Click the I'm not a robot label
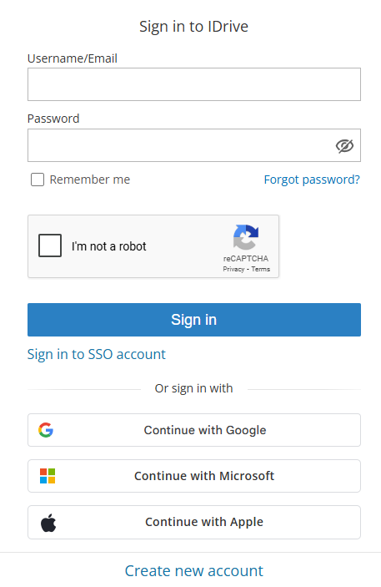Image resolution: width=381 pixels, height=587 pixels. (109, 246)
